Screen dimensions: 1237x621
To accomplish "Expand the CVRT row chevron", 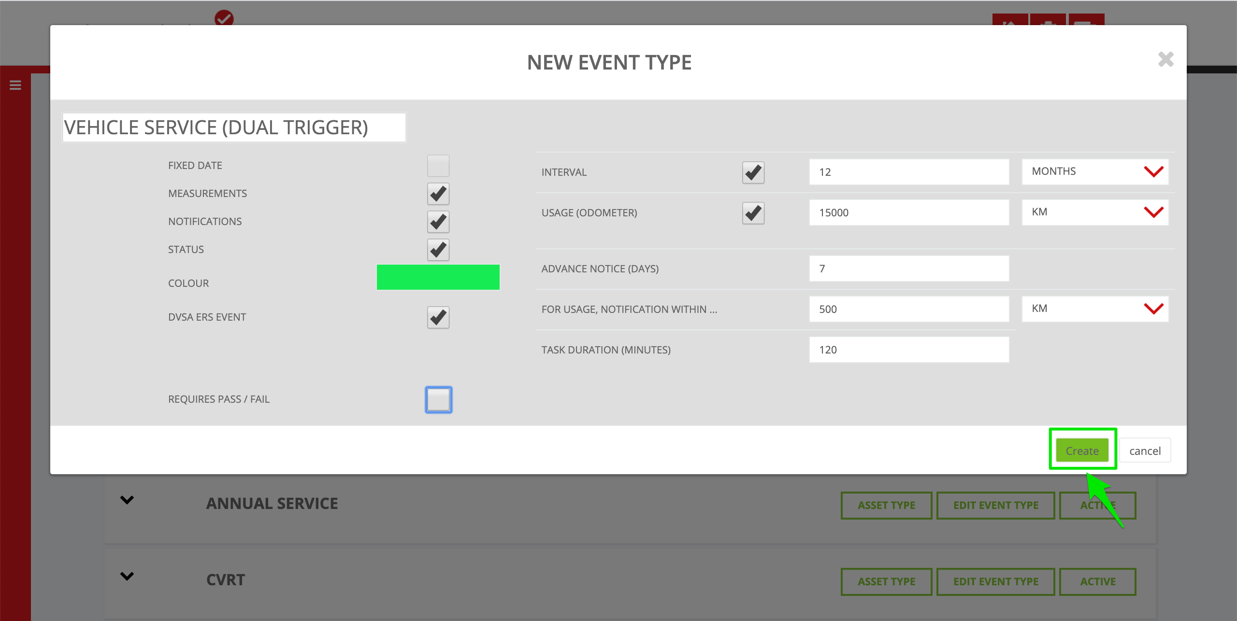I will pyautogui.click(x=127, y=576).
